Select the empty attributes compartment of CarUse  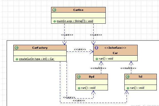tap(78, 15)
